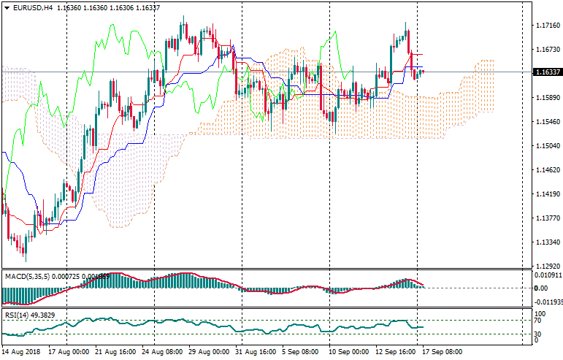Click the MACD 0.00 scale value
This screenshot has width=563, height=360.
[540, 288]
